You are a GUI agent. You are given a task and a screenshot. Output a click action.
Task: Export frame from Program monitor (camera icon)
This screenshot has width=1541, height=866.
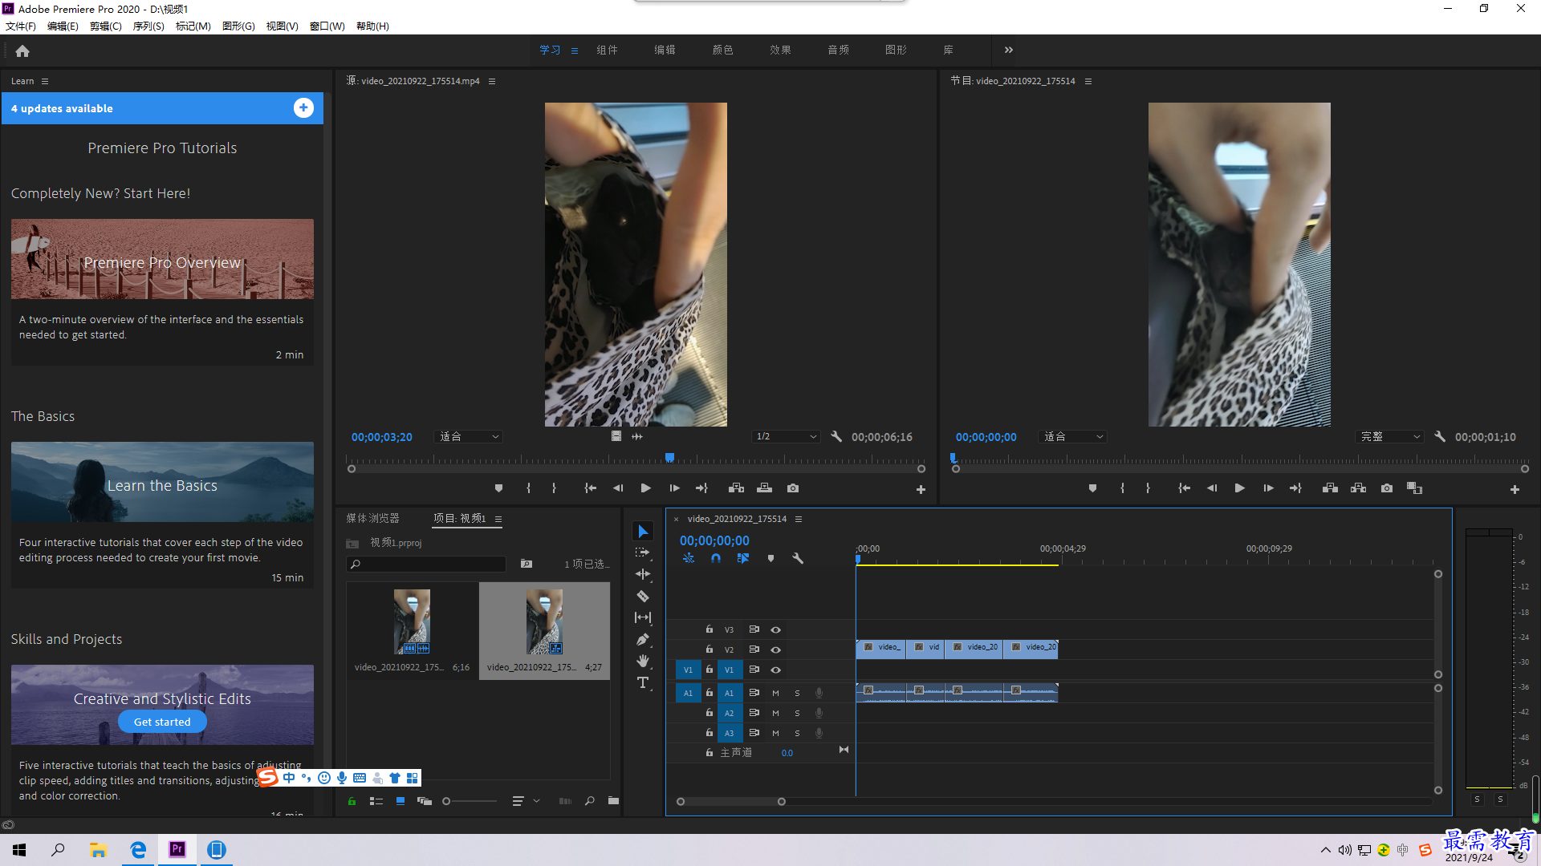point(1387,488)
